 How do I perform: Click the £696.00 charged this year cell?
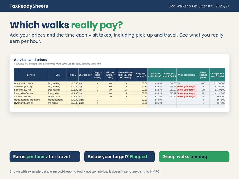[217, 96]
